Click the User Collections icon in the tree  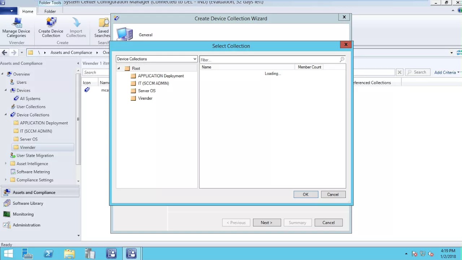(13, 107)
